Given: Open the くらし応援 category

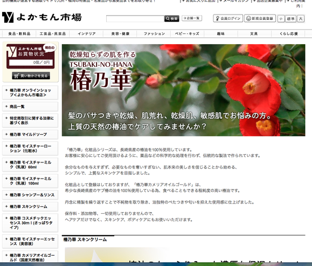Looking at the screenshot, I should coord(288,33).
